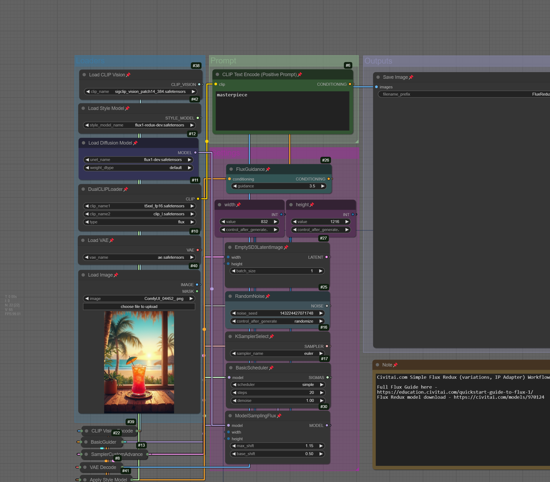The width and height of the screenshot is (550, 482).
Task: Toggle collapse dot on DualCLIPLoader node
Action: (83, 189)
